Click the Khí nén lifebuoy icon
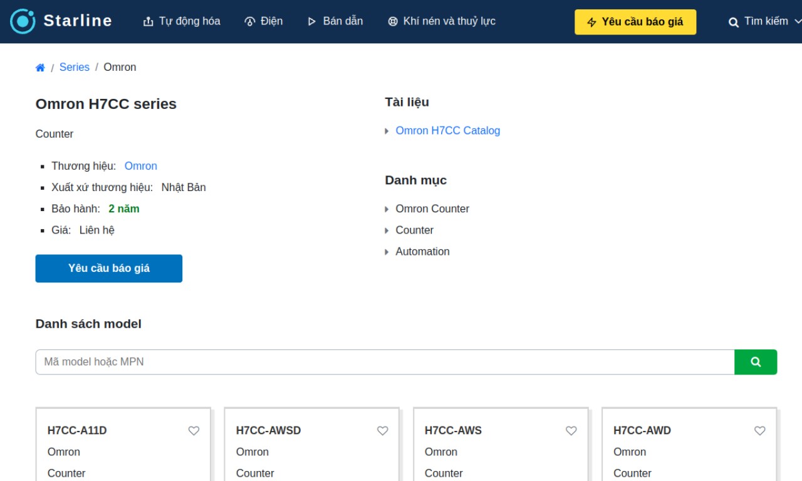The width and height of the screenshot is (802, 481). tap(393, 22)
